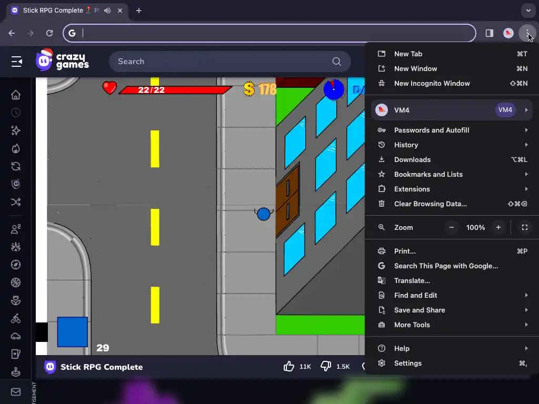Expand Save and Share submenu
The image size is (539, 404).
pos(526,310)
